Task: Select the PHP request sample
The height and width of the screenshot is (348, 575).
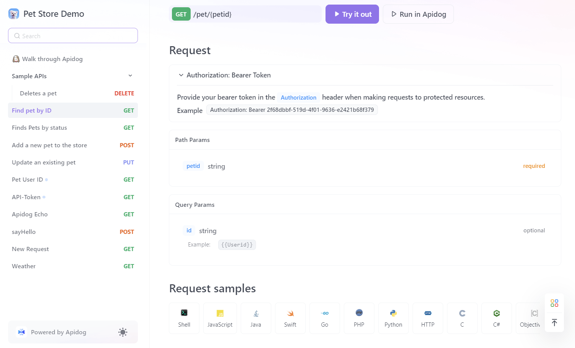Action: 359,318
